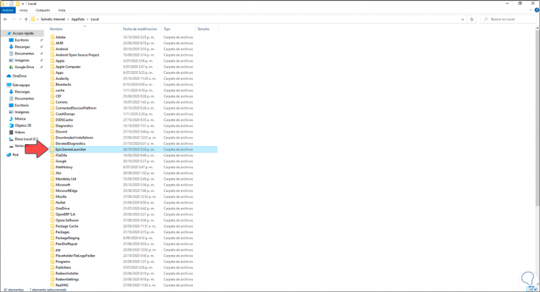Select the Package Cache folder name
This screenshot has height=292, width=540.
tap(67, 226)
